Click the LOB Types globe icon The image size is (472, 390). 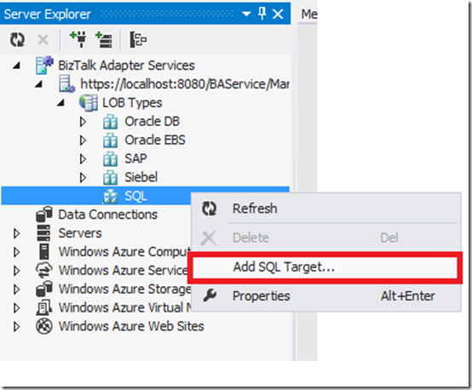(89, 103)
